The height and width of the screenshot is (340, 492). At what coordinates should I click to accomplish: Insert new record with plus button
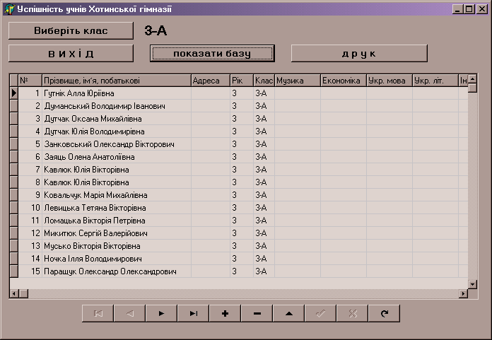[225, 313]
